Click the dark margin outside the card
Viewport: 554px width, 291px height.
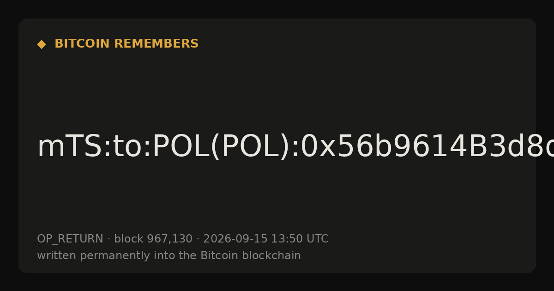click(x=277, y=8)
